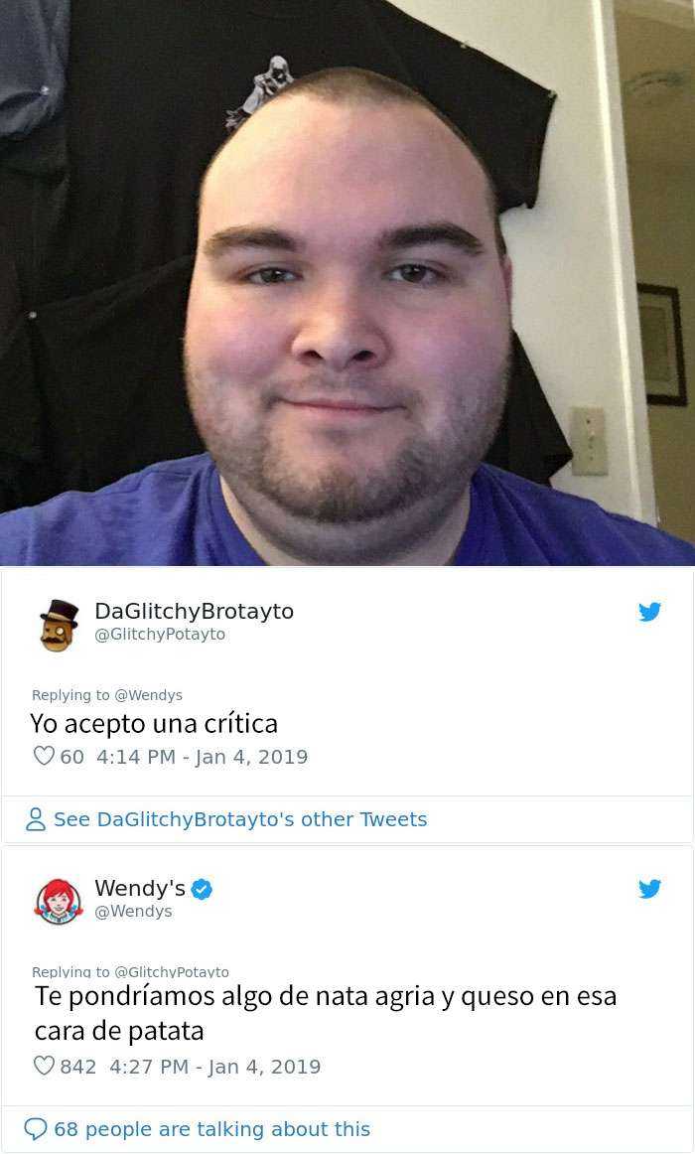Image resolution: width=695 pixels, height=1154 pixels.
Task: Click the verified badge next to Wendy's
Action: 202,890
